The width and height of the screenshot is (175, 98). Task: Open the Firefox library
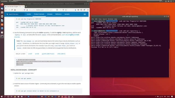pyautogui.click(x=78, y=10)
